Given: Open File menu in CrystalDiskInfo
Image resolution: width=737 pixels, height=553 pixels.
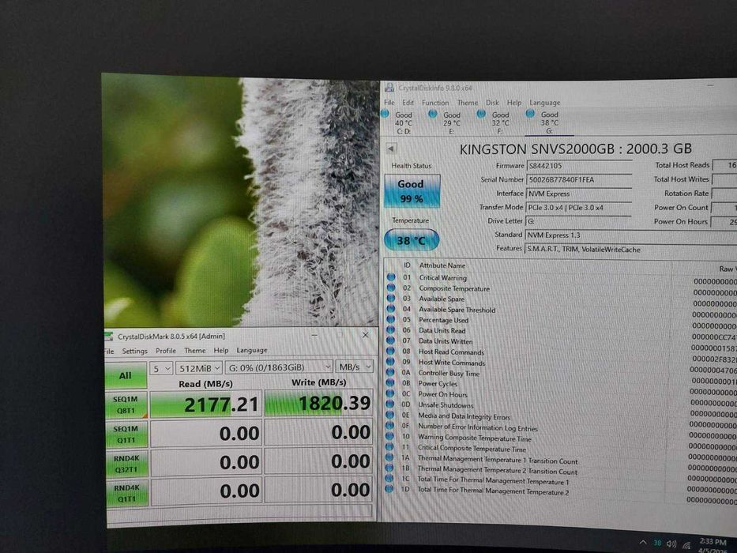Looking at the screenshot, I should 389,102.
